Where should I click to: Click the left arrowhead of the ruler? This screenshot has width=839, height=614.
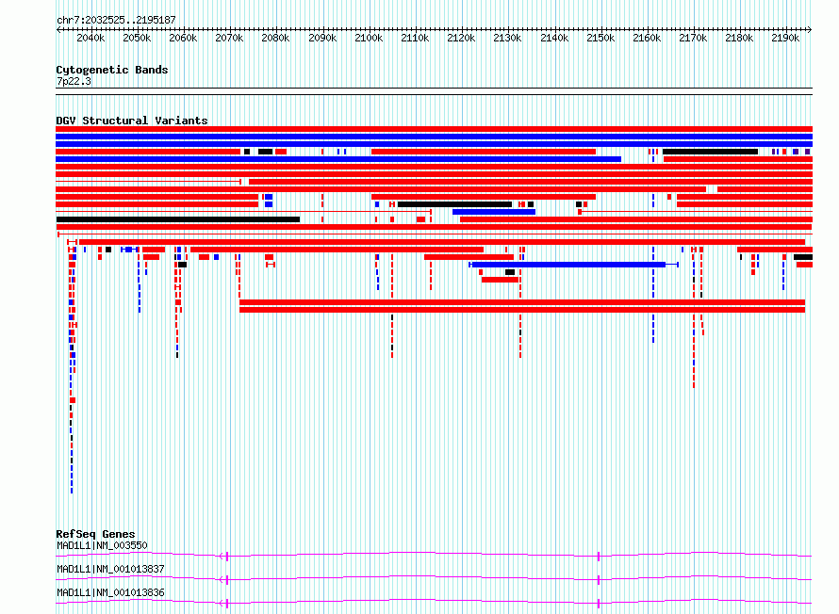coord(58,29)
